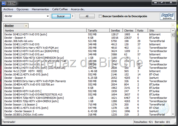Click the PayPal Donate icon
The height and width of the screenshot is (126, 178).
click(167, 16)
